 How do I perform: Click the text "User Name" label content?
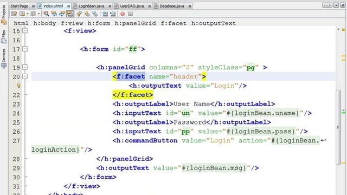click(191, 104)
